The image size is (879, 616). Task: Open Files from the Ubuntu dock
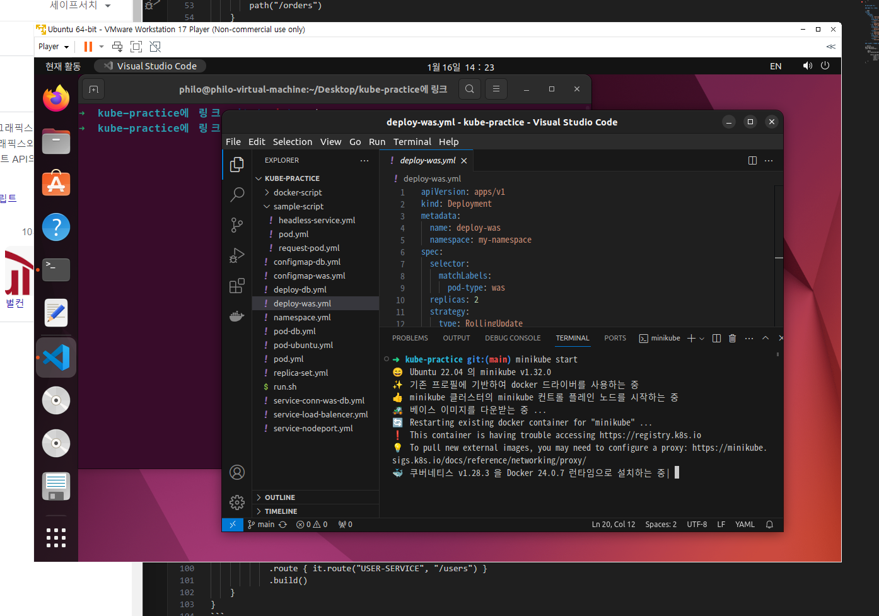56,141
